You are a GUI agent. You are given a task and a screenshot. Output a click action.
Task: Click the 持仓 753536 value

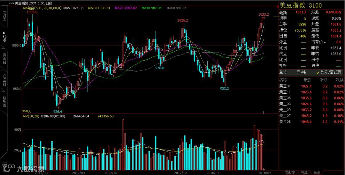[x=300, y=30]
